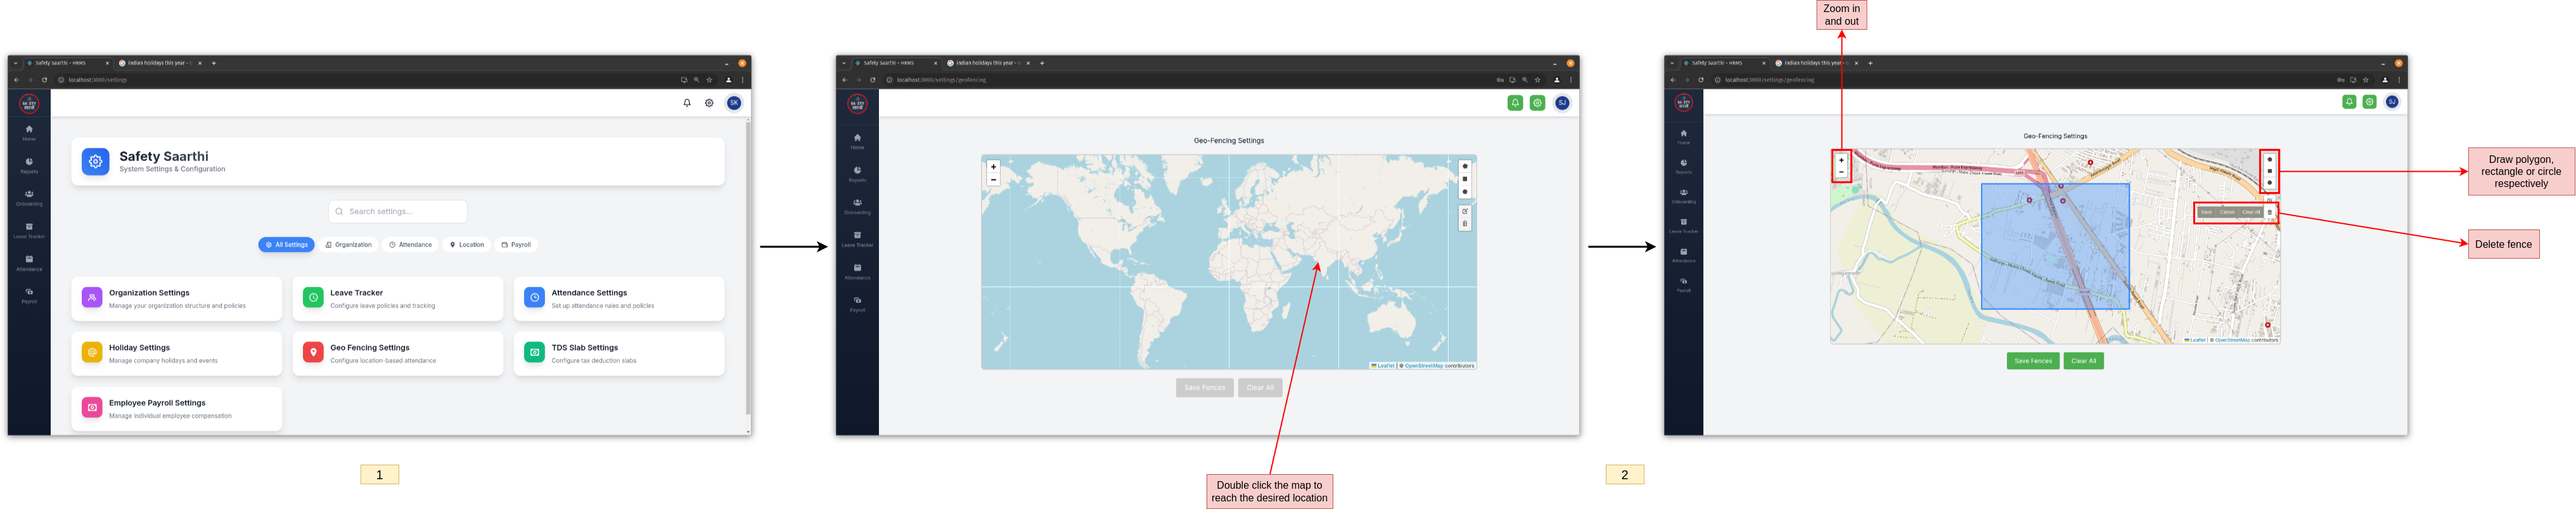Select the Location filter chip
Image resolution: width=2576 pixels, height=509 pixels.
pos(467,245)
